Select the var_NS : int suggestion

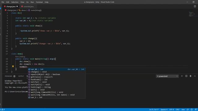[x=57, y=69]
